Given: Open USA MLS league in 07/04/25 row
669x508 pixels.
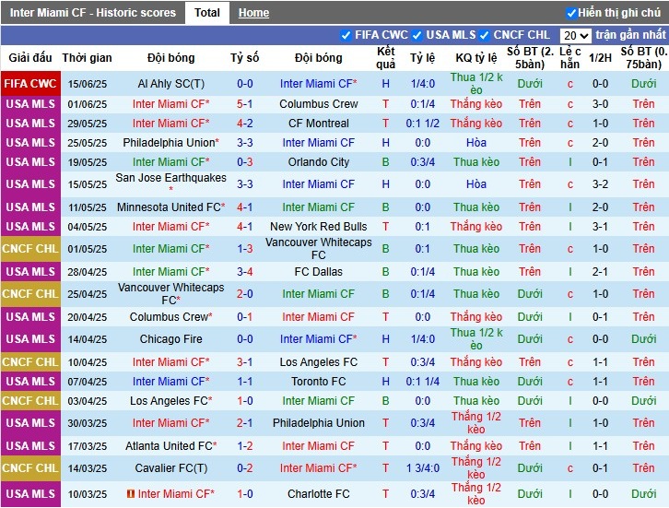Looking at the screenshot, I should click(x=30, y=382).
